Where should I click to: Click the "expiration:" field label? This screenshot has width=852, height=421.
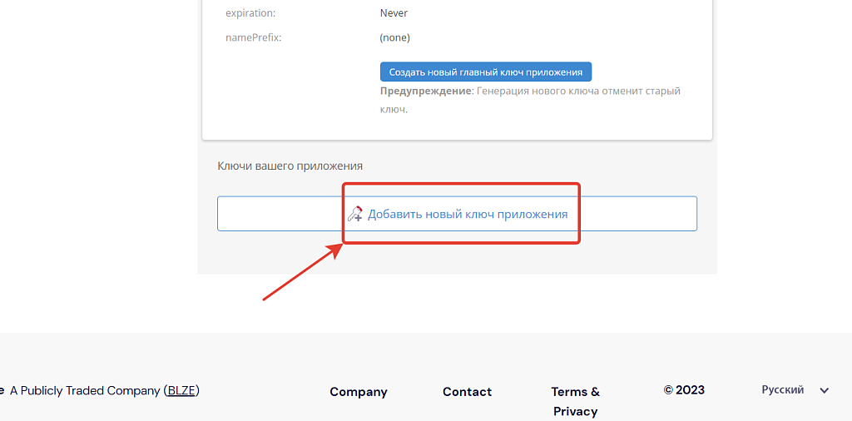pyautogui.click(x=250, y=13)
